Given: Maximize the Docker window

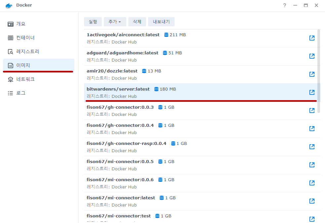Looking at the screenshot, I should (306, 5).
